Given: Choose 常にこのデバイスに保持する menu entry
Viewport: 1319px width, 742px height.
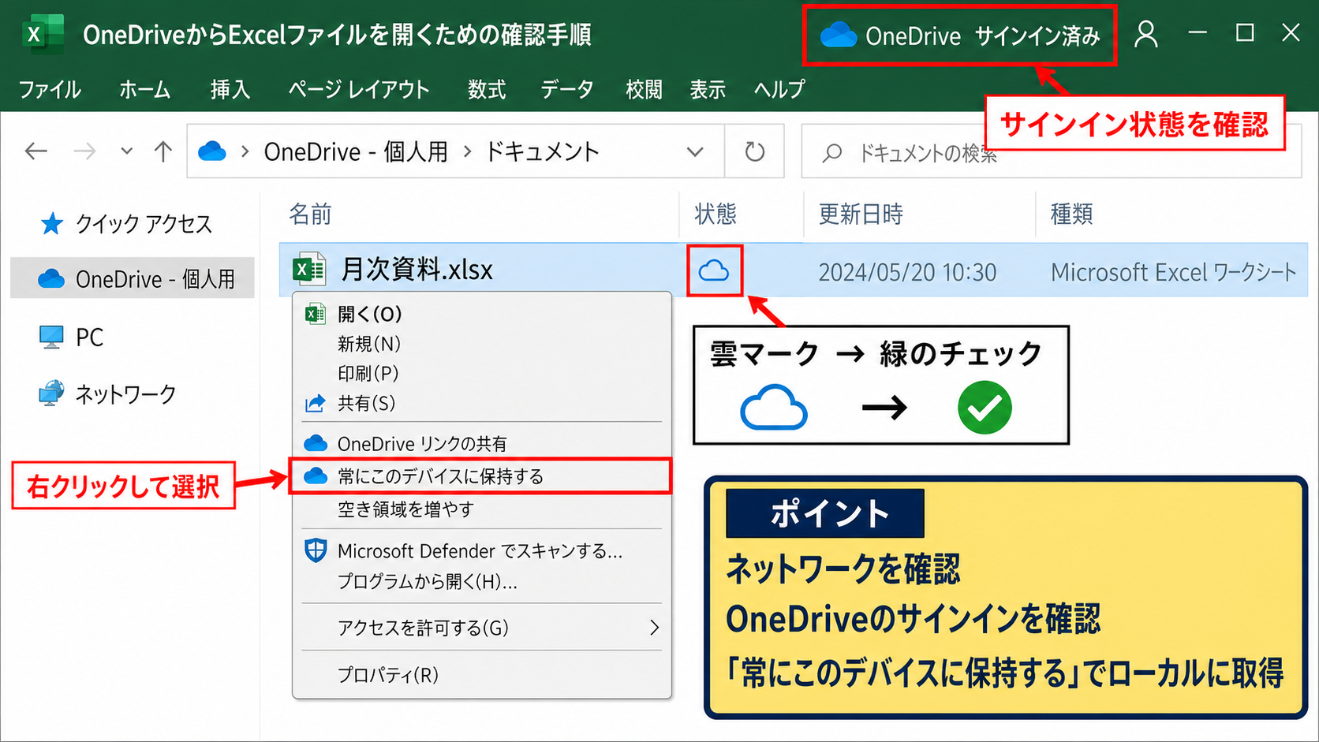Looking at the screenshot, I should click(481, 476).
